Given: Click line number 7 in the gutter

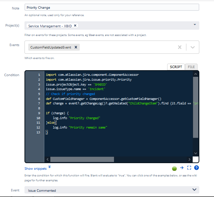Looking at the screenshot, I should coord(39,103).
